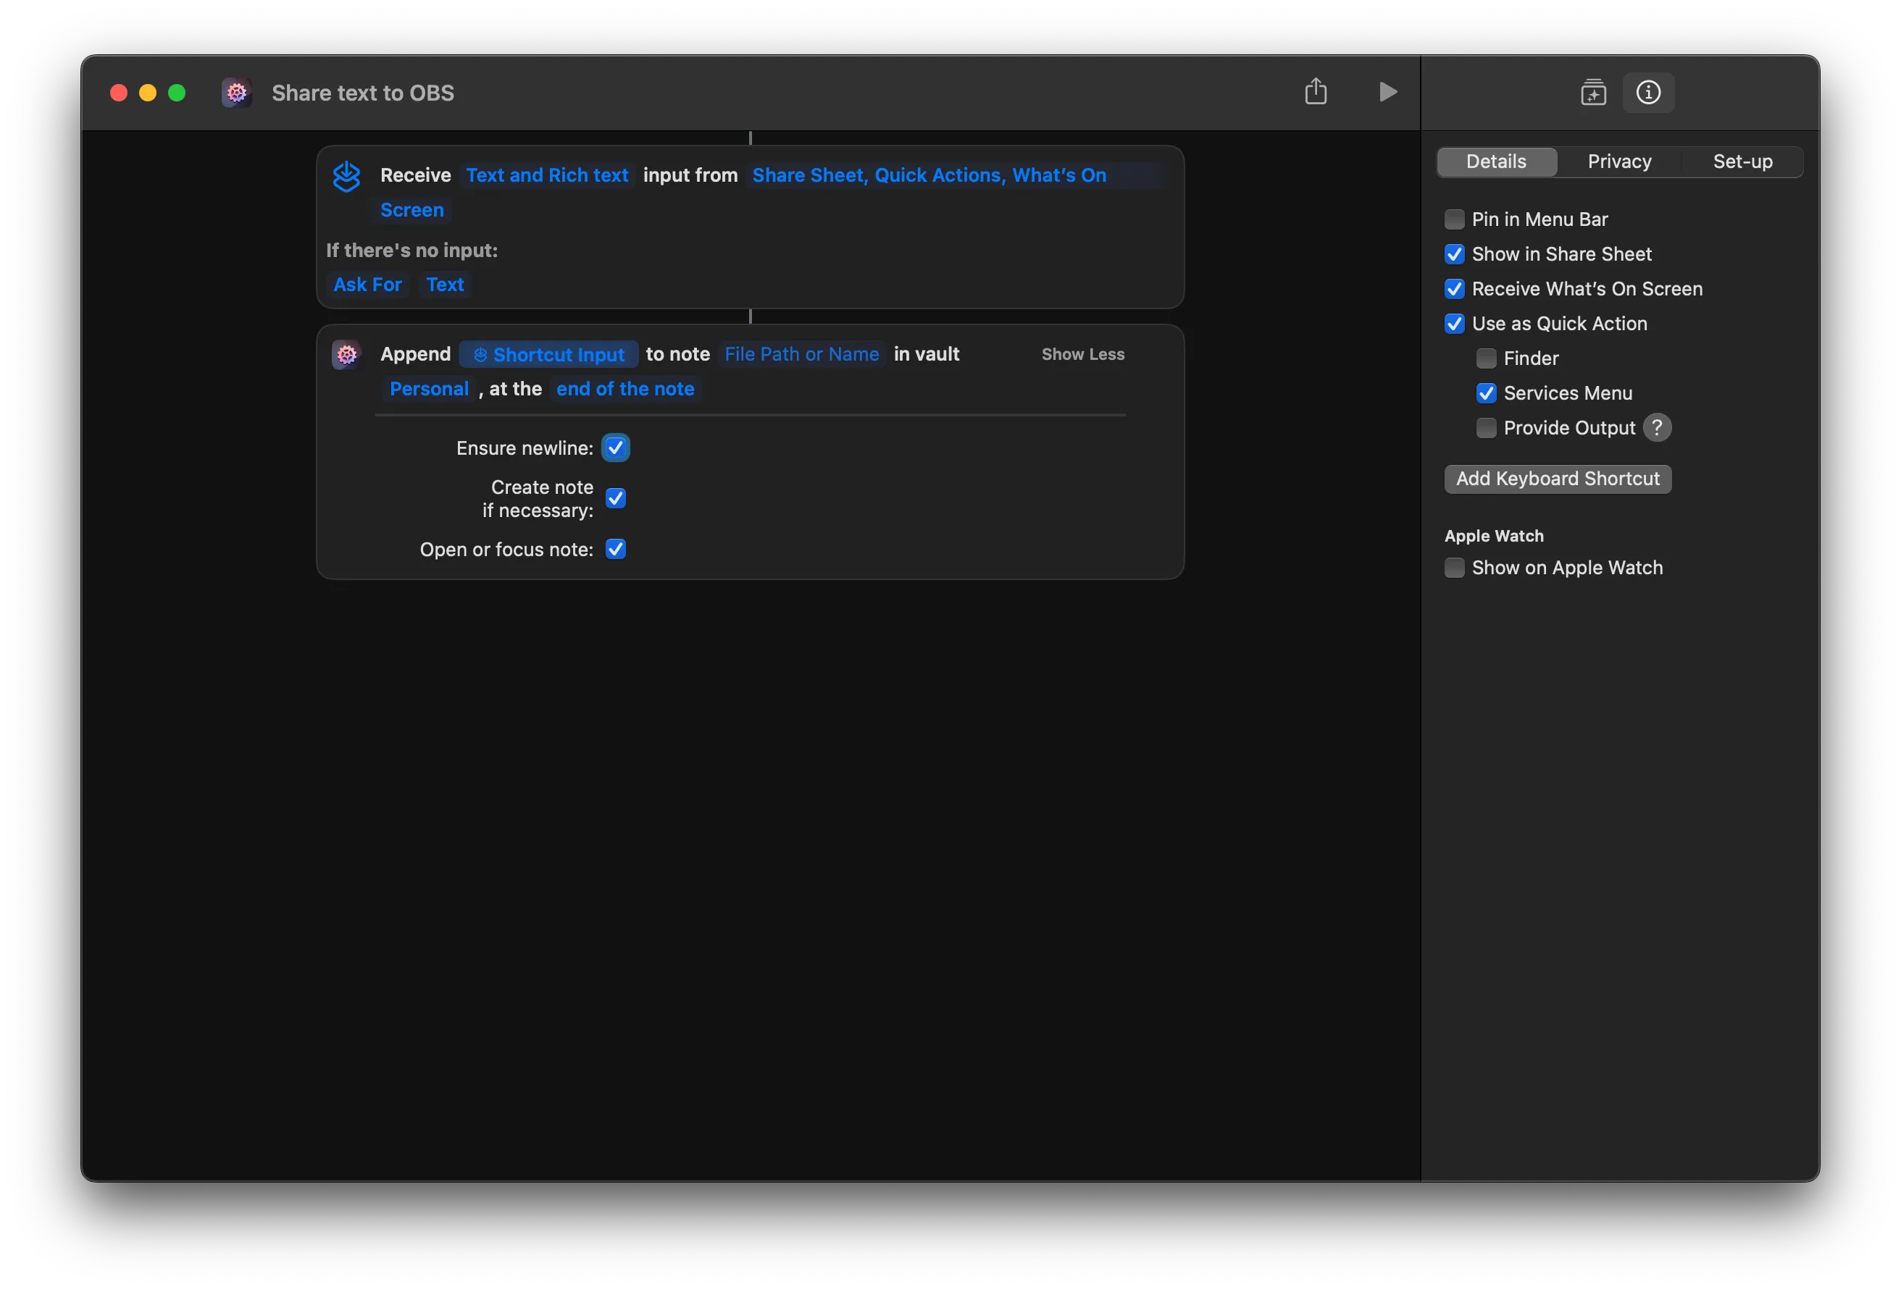Open the action library panel icon
Image resolution: width=1901 pixels, height=1289 pixels.
(x=1593, y=91)
